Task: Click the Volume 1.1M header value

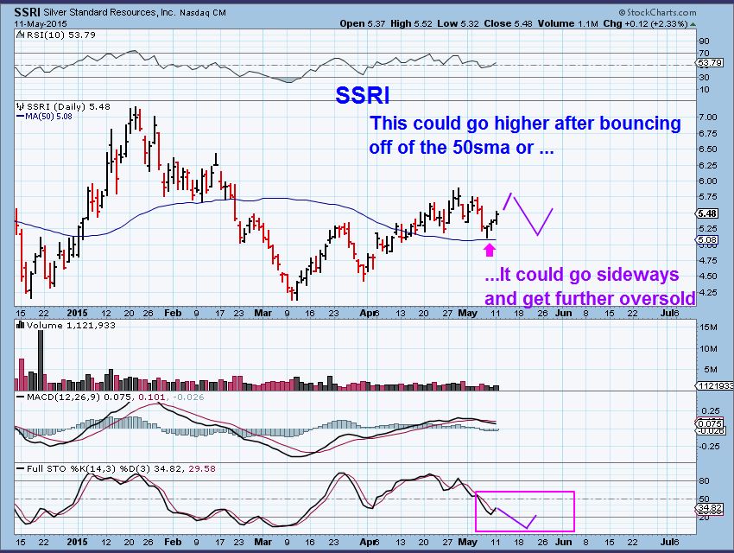Action: (x=568, y=23)
